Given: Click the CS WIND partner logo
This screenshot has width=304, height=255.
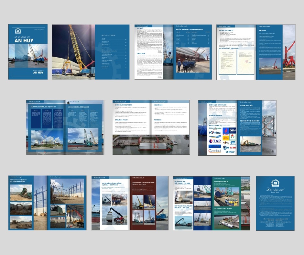Looking at the screenshot, I should (x=230, y=151).
